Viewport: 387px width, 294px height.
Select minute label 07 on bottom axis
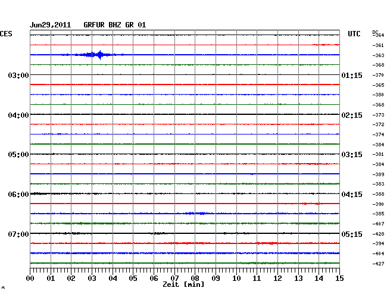click(x=174, y=279)
